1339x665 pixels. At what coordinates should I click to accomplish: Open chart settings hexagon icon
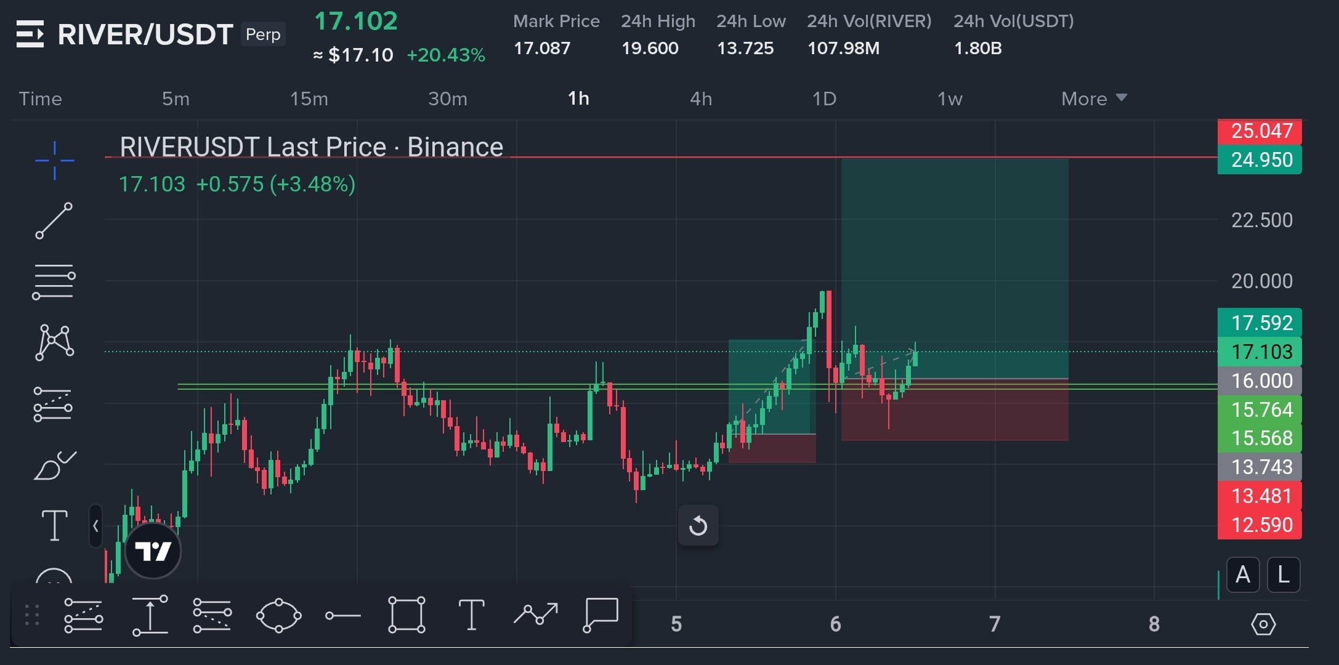(x=1263, y=624)
